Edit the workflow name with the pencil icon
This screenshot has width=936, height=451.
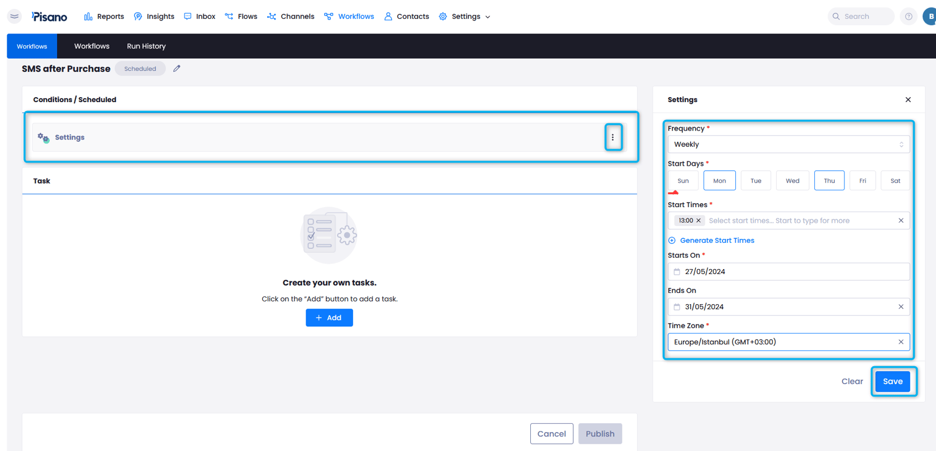(x=177, y=69)
